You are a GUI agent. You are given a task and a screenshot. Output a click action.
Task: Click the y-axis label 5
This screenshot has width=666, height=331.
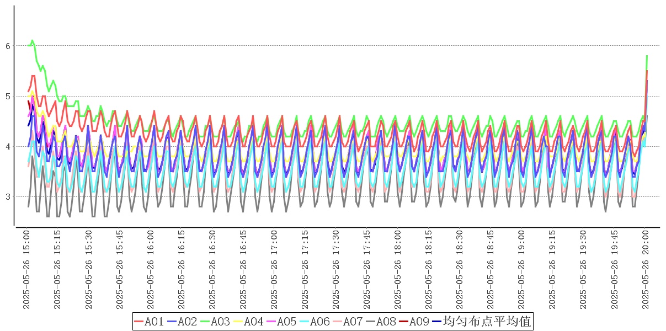point(8,97)
